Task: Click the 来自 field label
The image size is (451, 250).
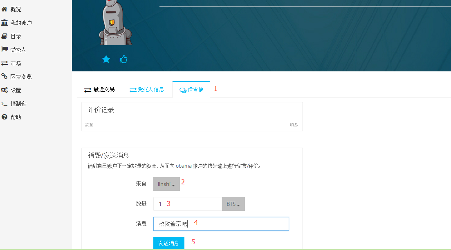Action: tap(141, 184)
